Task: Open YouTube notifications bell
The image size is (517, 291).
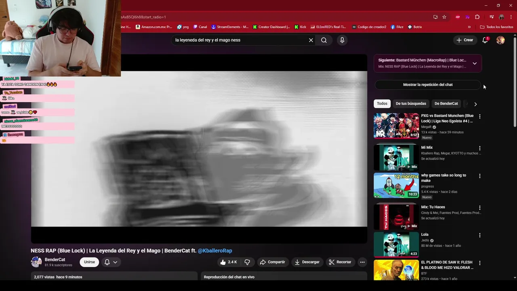Action: click(x=485, y=40)
